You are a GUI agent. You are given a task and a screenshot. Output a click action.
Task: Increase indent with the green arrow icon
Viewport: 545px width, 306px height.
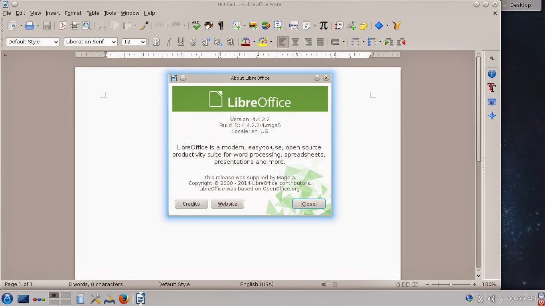click(x=389, y=42)
